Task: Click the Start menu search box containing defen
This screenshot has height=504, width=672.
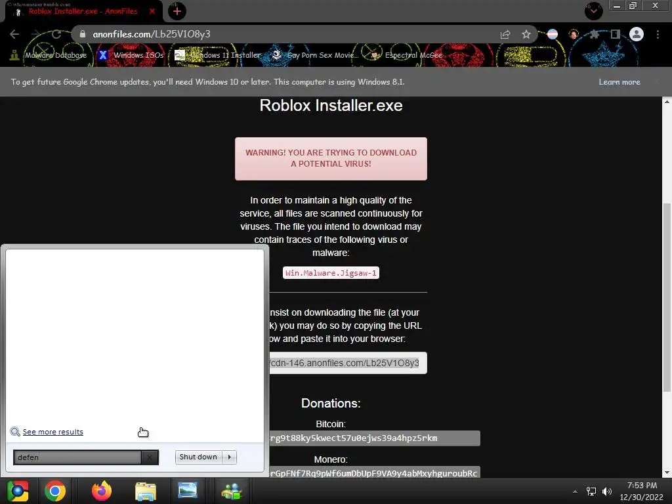Action: [x=77, y=457]
